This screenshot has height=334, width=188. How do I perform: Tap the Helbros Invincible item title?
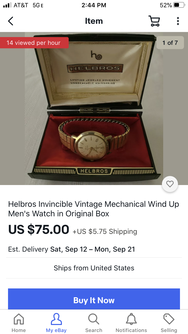94,209
